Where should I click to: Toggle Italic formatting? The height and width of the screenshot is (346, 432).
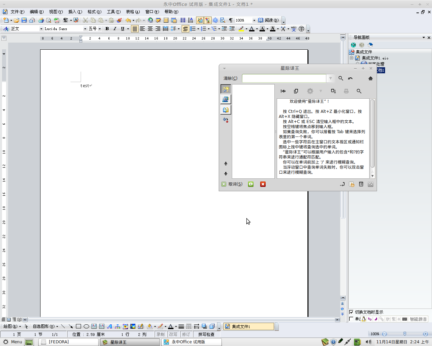(115, 29)
